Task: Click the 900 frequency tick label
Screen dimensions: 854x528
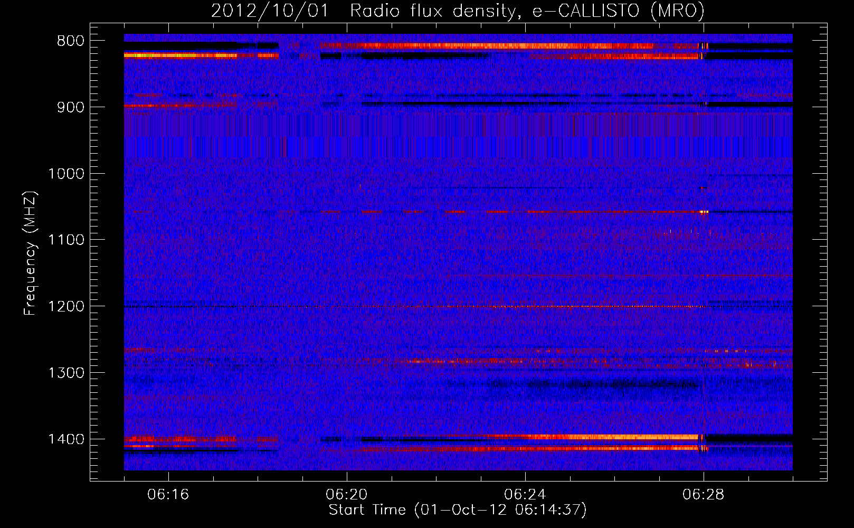Action: pos(70,107)
